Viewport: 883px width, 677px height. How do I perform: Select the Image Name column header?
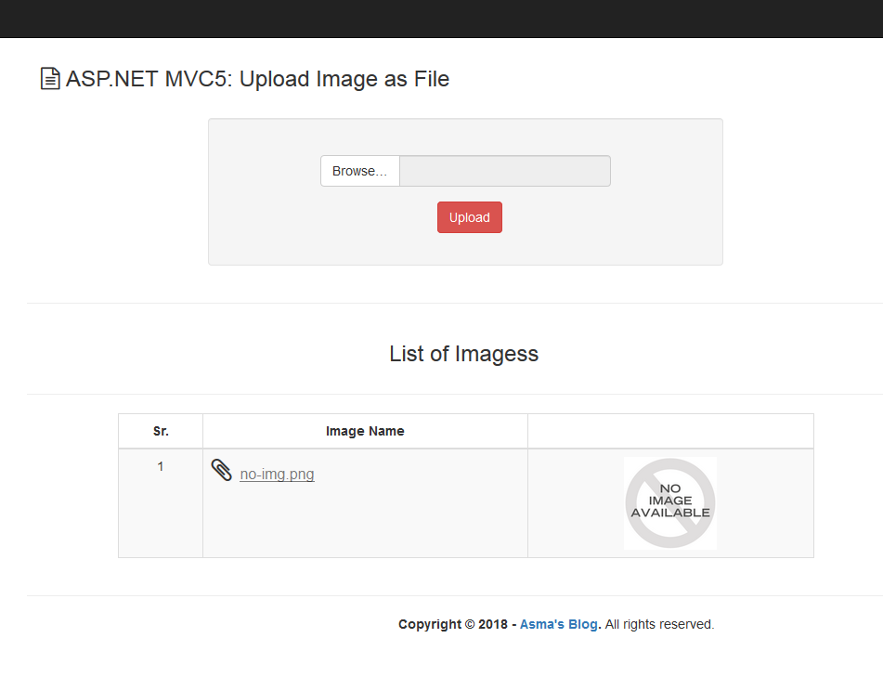point(365,431)
